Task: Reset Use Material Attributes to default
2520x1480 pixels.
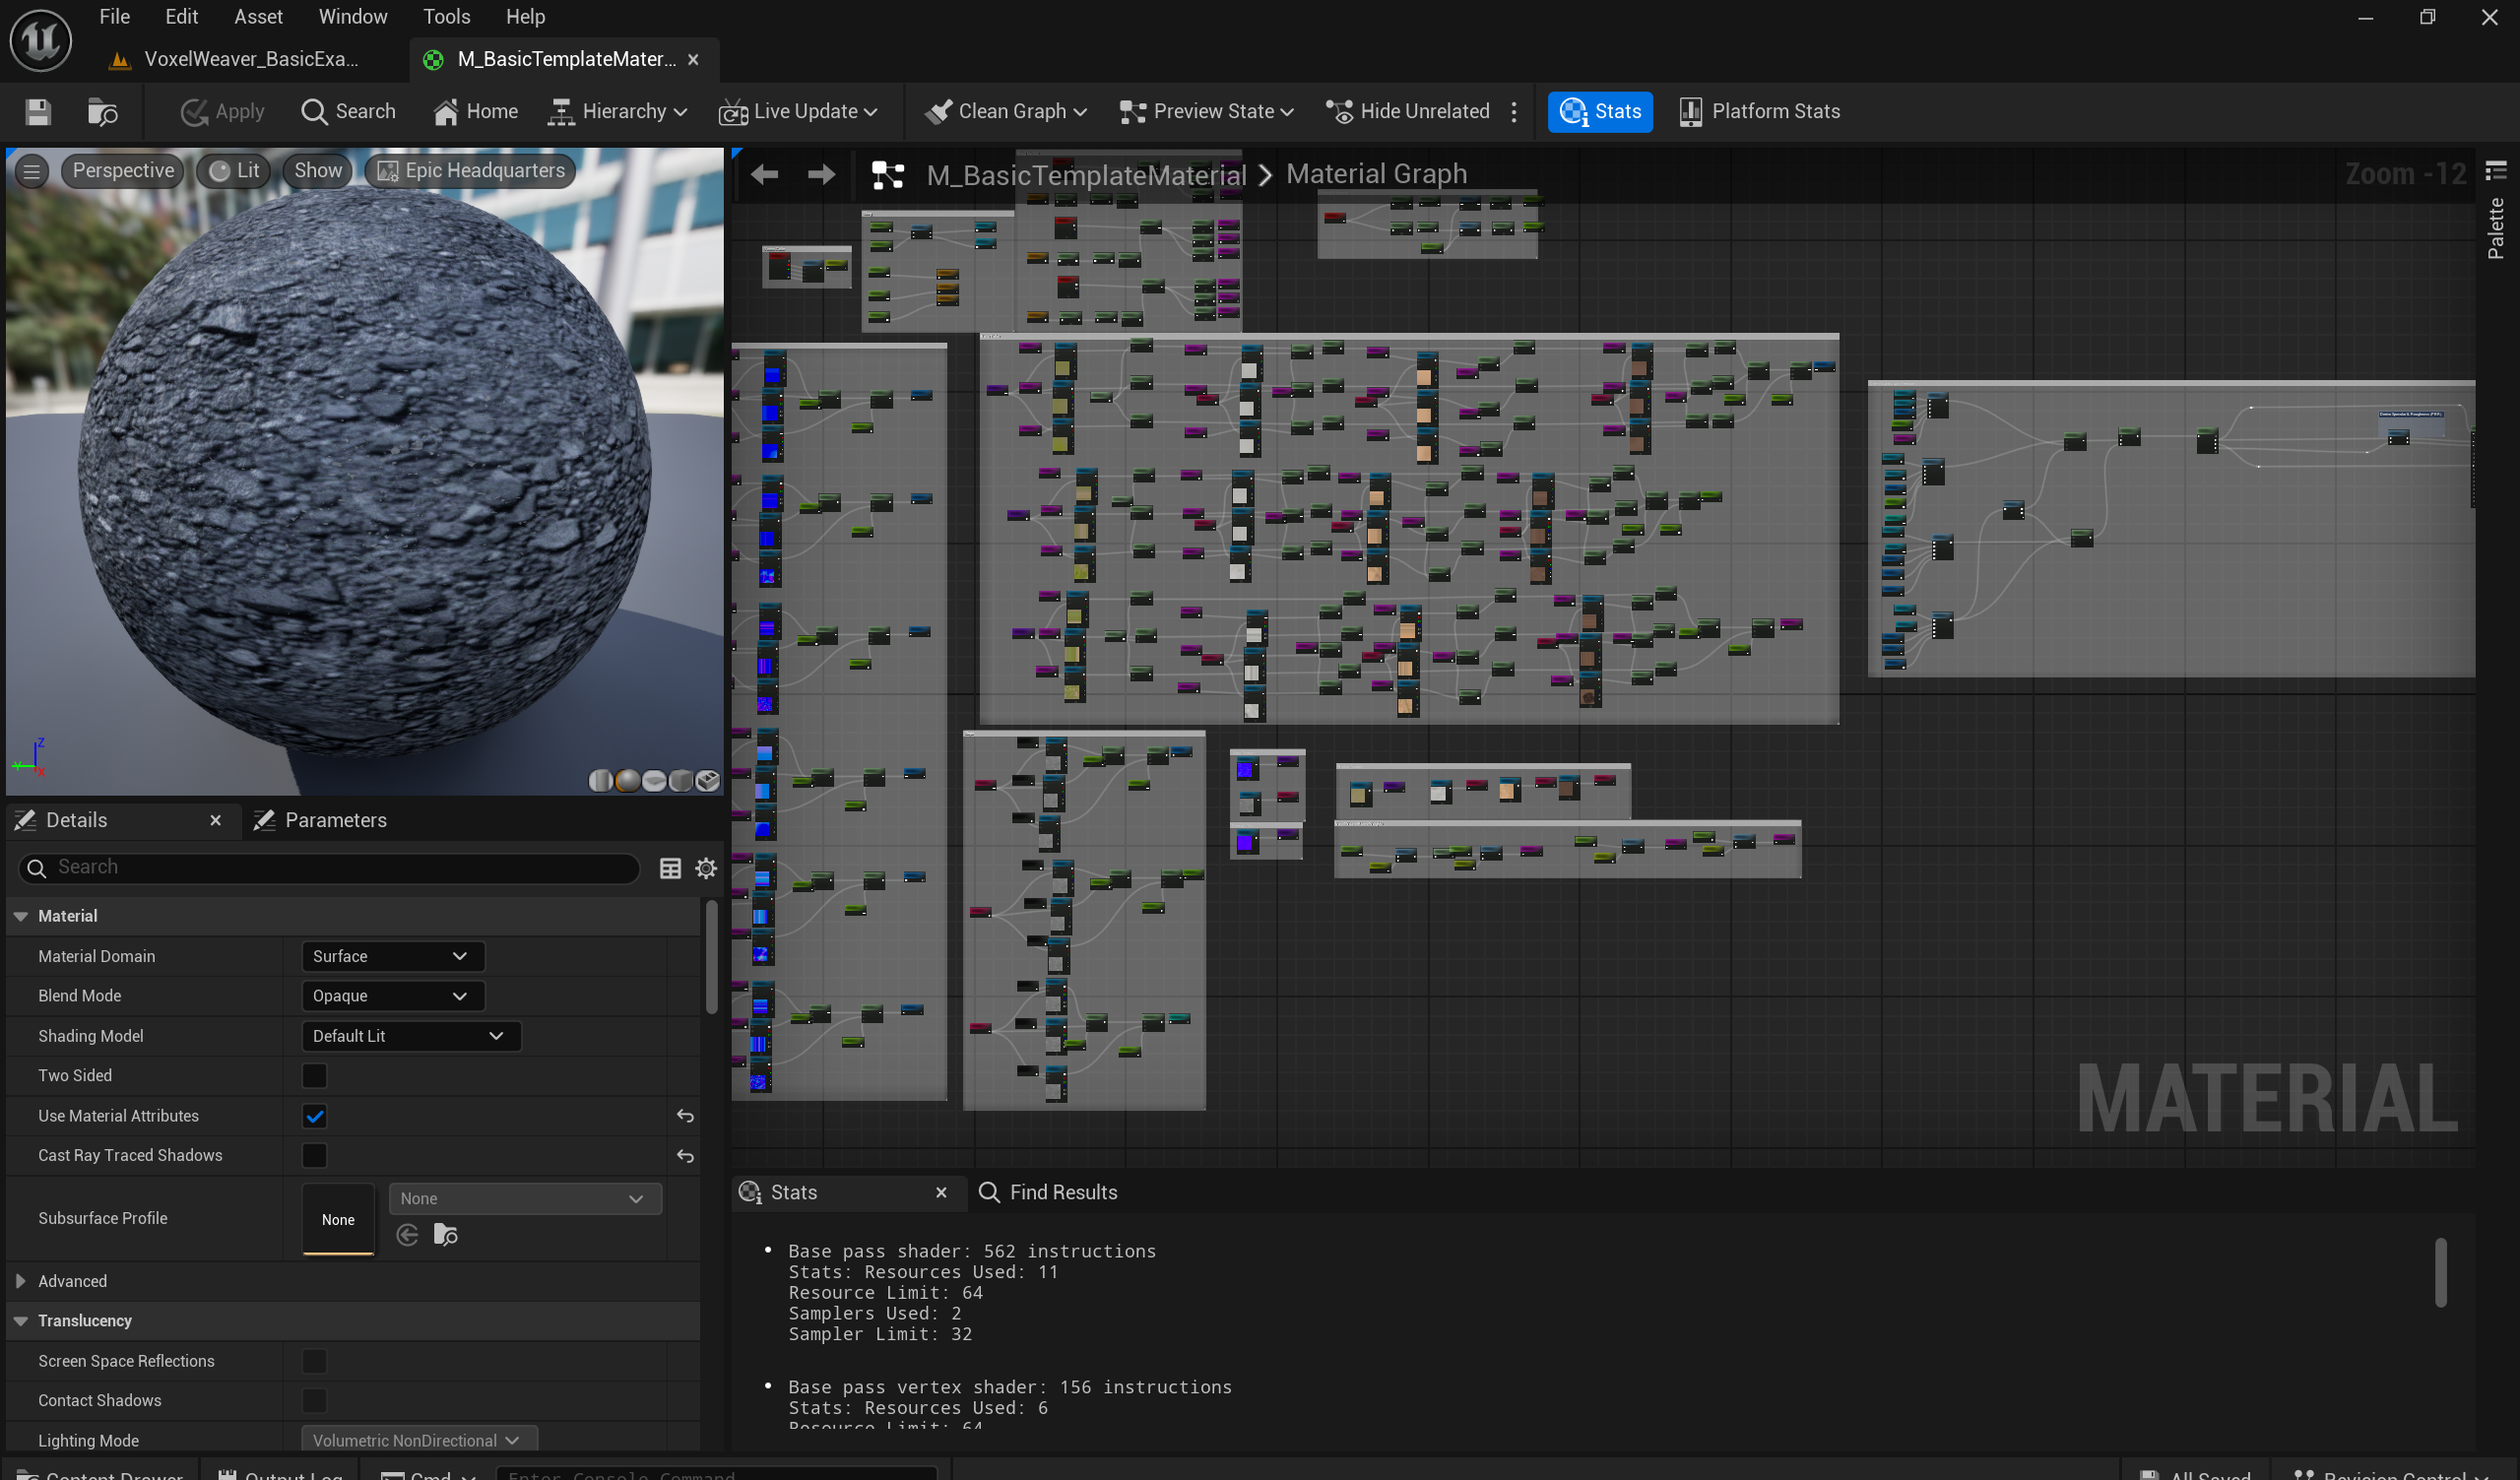Action: point(685,1116)
